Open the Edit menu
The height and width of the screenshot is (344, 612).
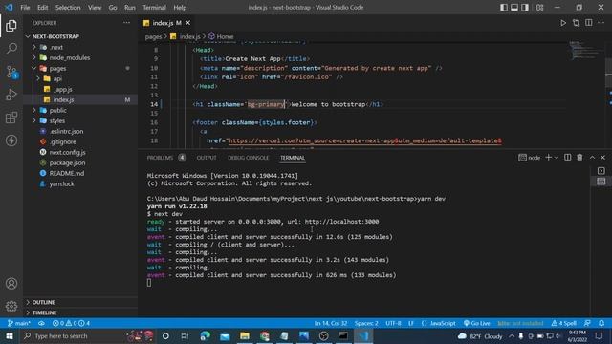pos(42,8)
